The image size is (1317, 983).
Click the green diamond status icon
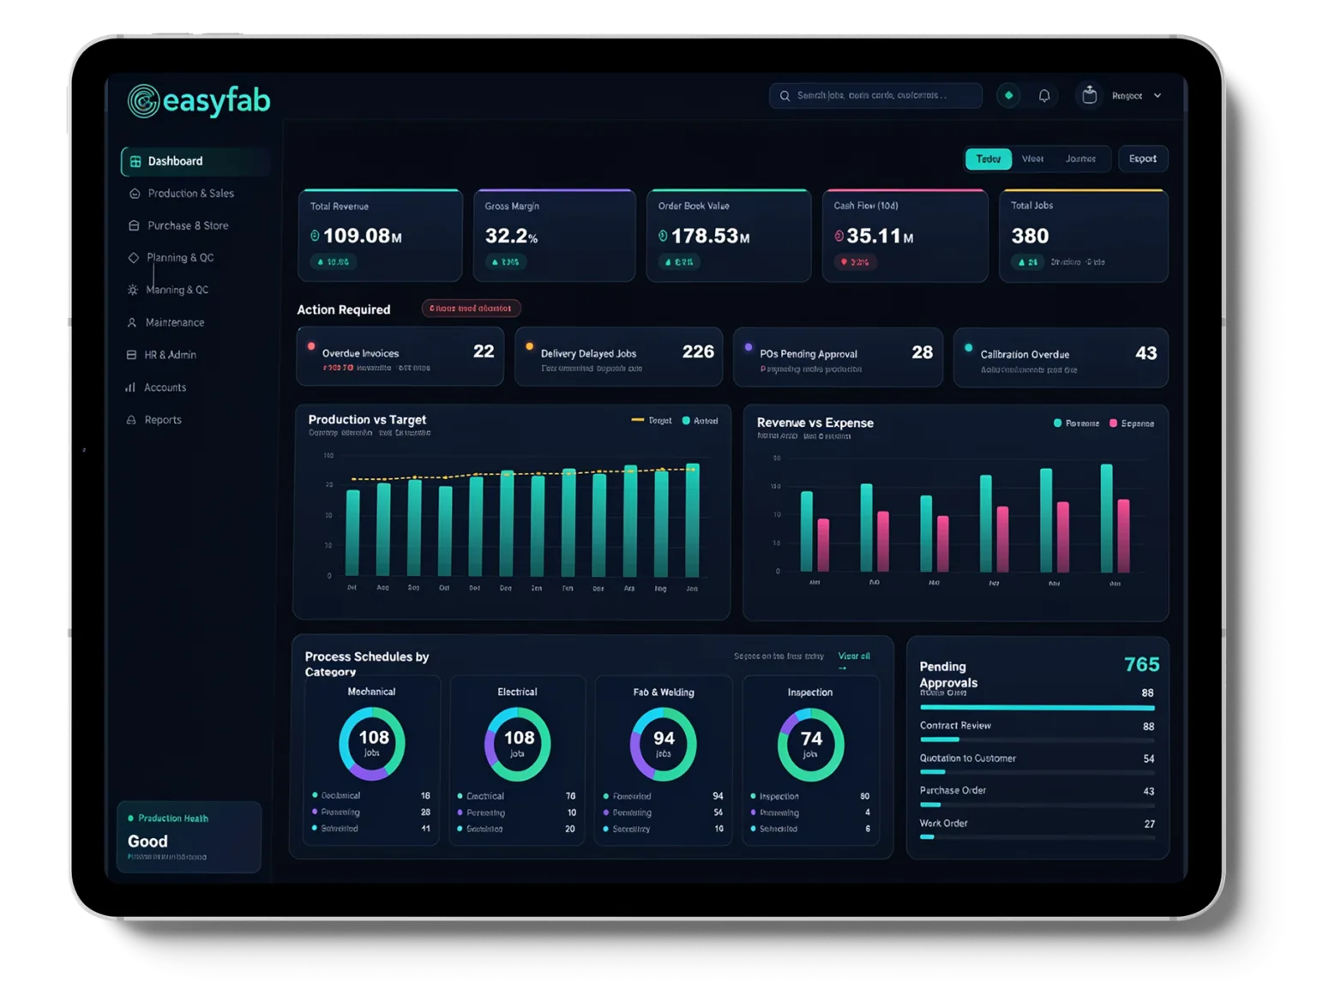coord(1008,95)
